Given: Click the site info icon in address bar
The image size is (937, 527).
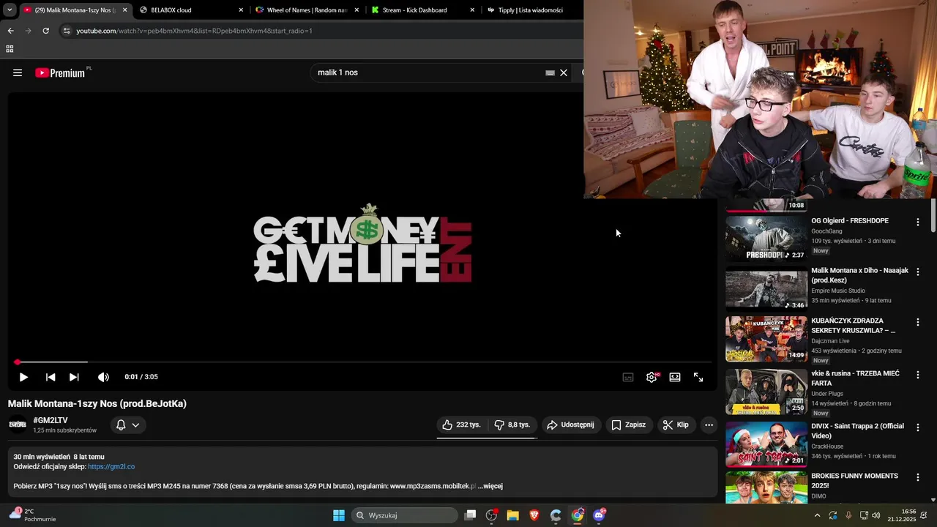Looking at the screenshot, I should pyautogui.click(x=67, y=31).
